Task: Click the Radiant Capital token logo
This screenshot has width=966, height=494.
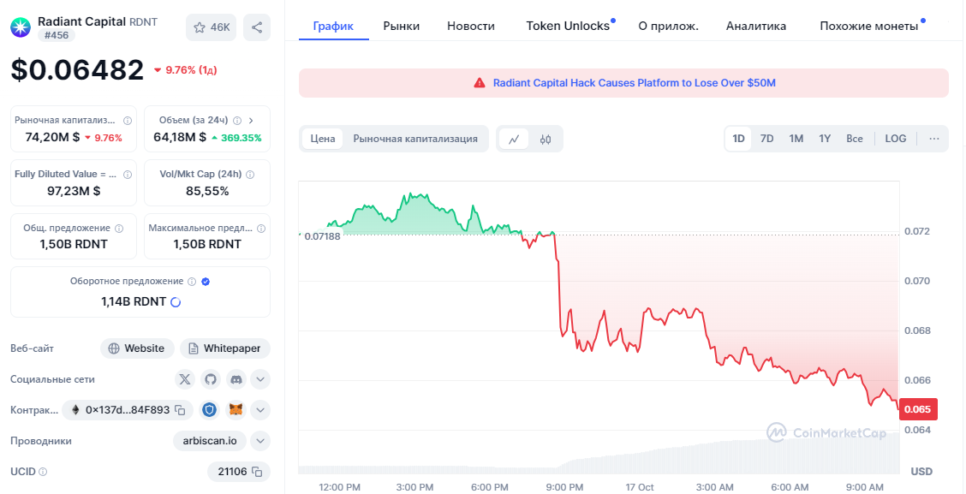Action: click(x=21, y=27)
